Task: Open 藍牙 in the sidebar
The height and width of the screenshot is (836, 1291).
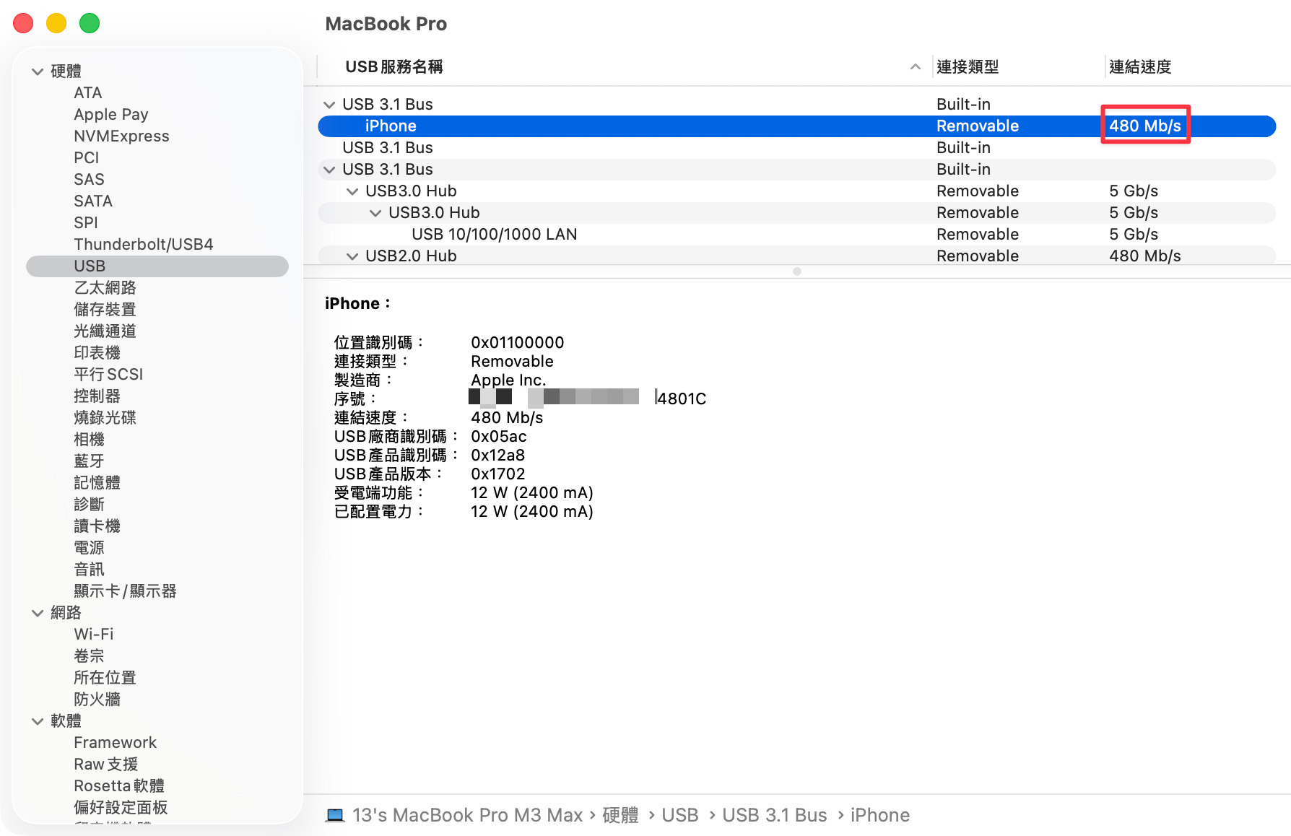Action: (x=89, y=461)
